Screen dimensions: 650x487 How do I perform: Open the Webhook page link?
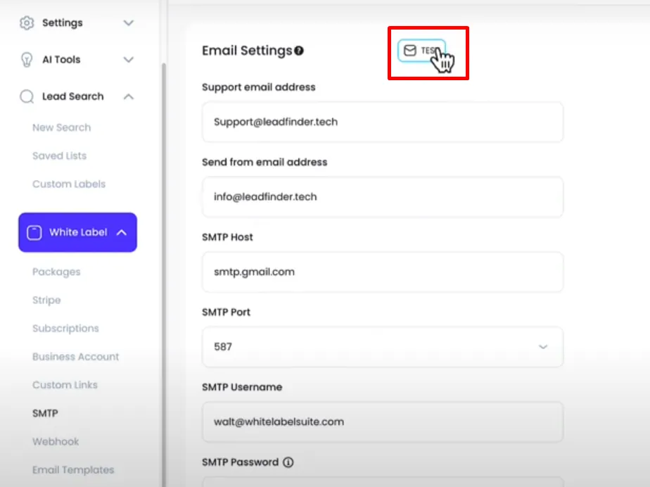(56, 442)
